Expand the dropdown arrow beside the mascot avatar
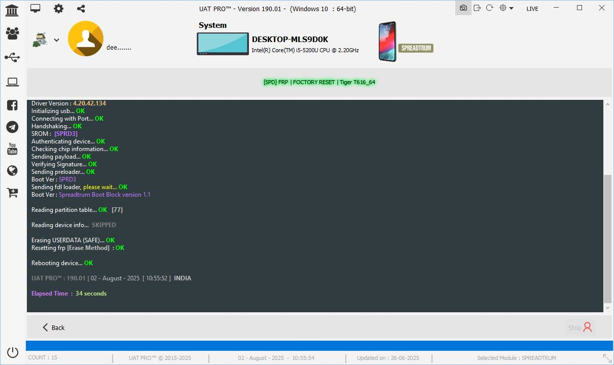Image resolution: width=614 pixels, height=365 pixels. (56, 41)
